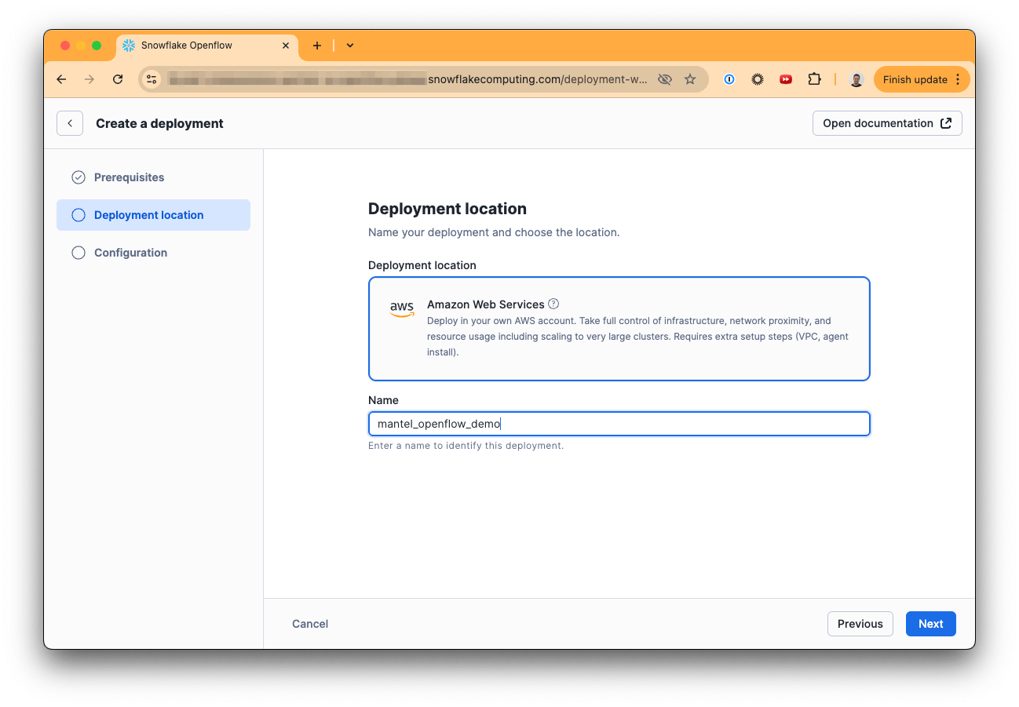Click the dark gear-shaped extension icon
This screenshot has height=707, width=1019.
coord(758,79)
